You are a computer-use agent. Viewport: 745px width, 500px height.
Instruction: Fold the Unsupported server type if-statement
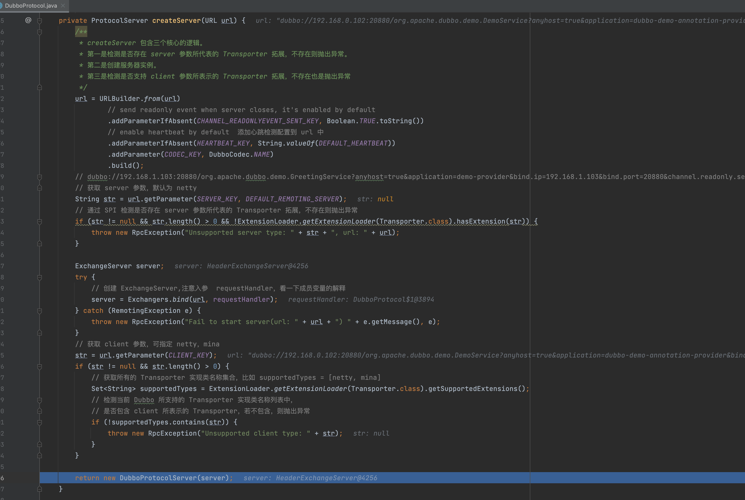coord(40,222)
